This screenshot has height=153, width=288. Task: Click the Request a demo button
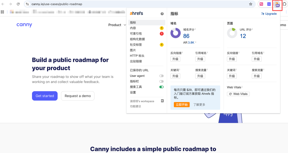click(78, 96)
